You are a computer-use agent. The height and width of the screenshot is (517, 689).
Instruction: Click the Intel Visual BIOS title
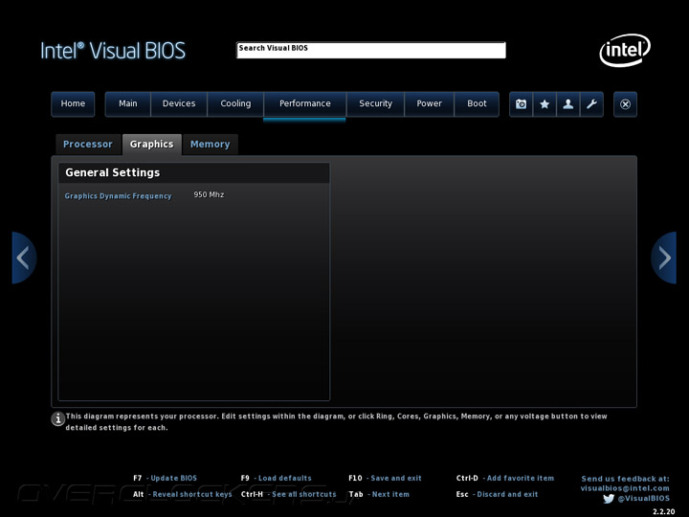coord(113,51)
